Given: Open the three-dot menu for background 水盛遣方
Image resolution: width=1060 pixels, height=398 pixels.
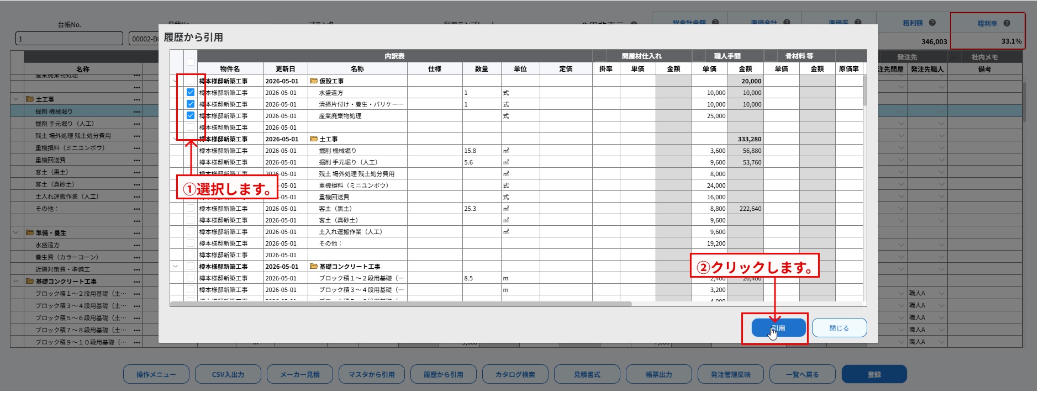Looking at the screenshot, I should click(136, 245).
